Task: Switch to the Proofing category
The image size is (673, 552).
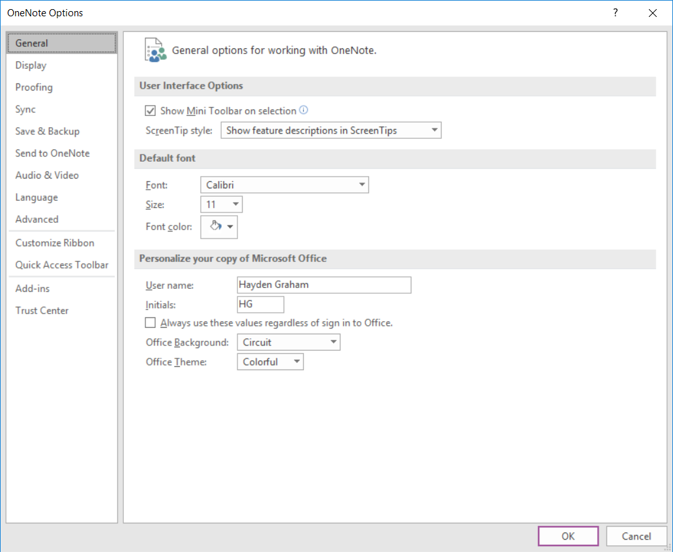Action: click(62, 87)
